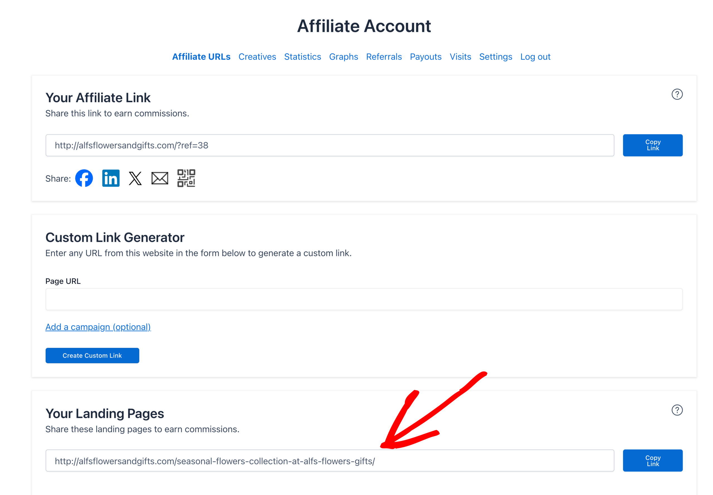Switch to the Statistics tab
Image resolution: width=713 pixels, height=495 pixels.
point(302,57)
